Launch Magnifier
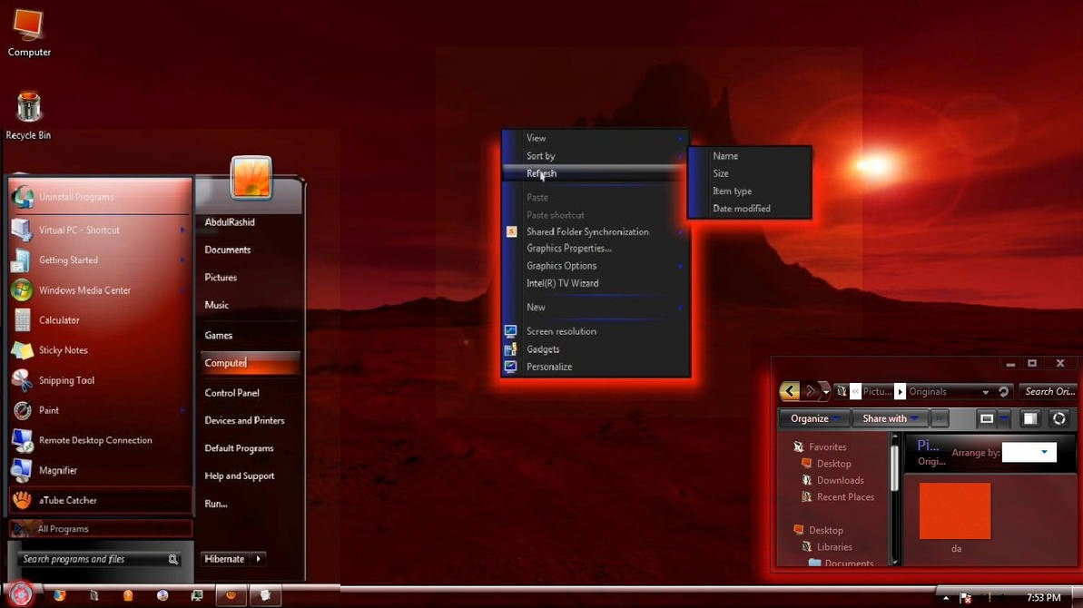 (100, 470)
